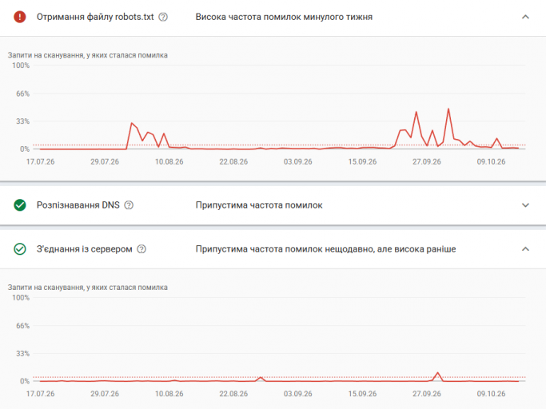
Task: Click the red error icon beside robots.txt
Action: [x=20, y=17]
